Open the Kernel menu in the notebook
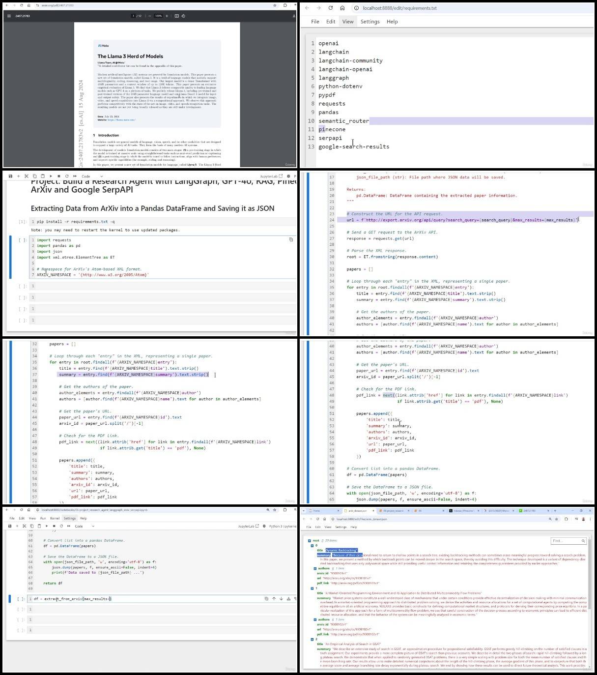 55,518
